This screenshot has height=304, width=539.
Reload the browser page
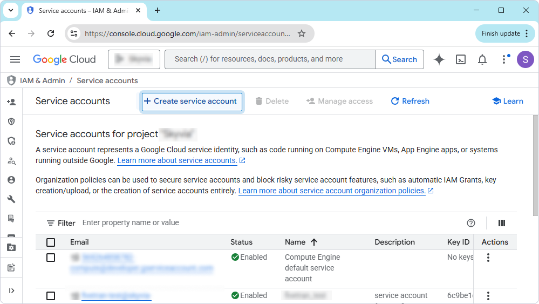(x=51, y=33)
